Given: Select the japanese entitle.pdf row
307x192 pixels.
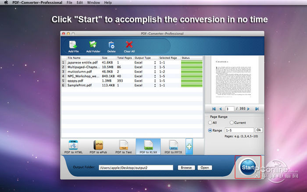Looking at the screenshot, I should coord(132,63).
